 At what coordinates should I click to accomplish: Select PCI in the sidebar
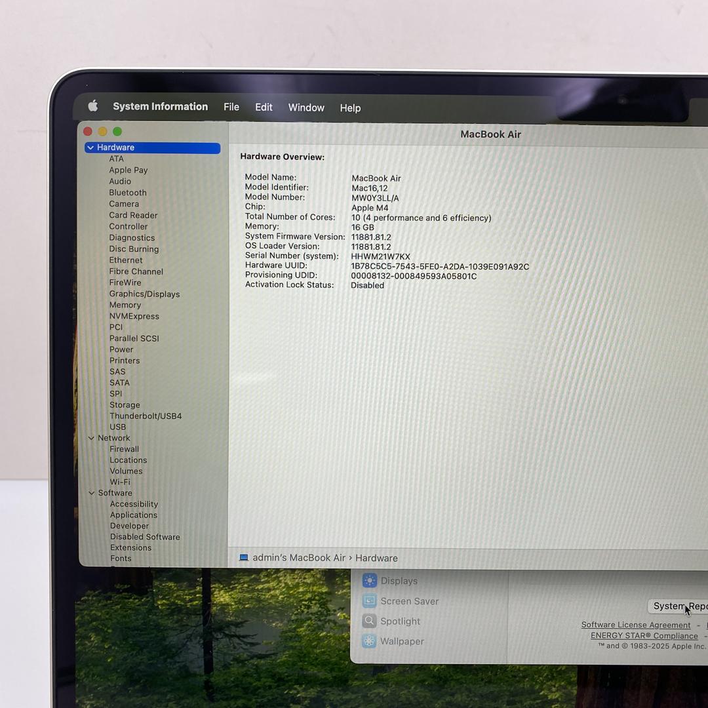(116, 327)
